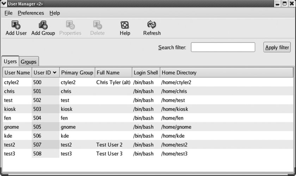Click the Delete toolbar icon
The image size is (296, 176).
click(97, 25)
